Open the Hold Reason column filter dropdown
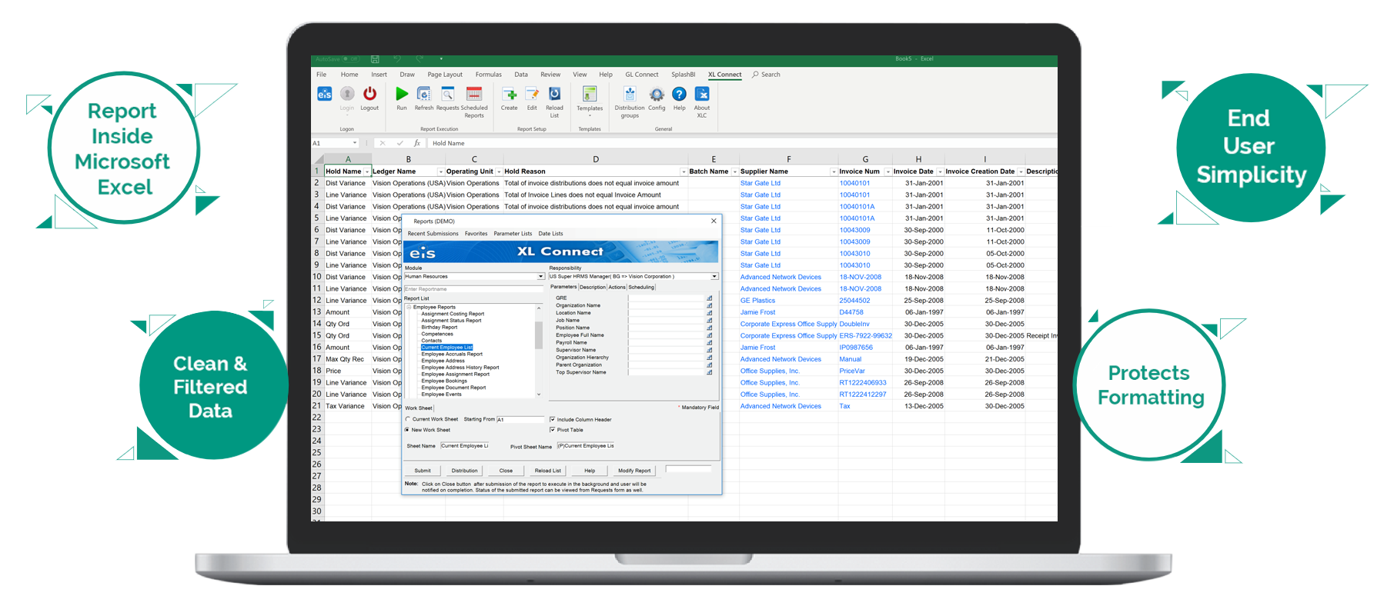Viewport: 1394px width, 596px height. [684, 171]
